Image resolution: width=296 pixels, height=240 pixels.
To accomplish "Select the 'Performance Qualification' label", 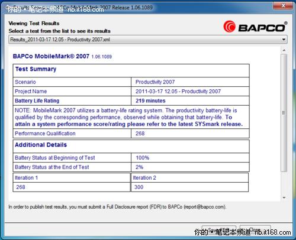I will 45,134.
